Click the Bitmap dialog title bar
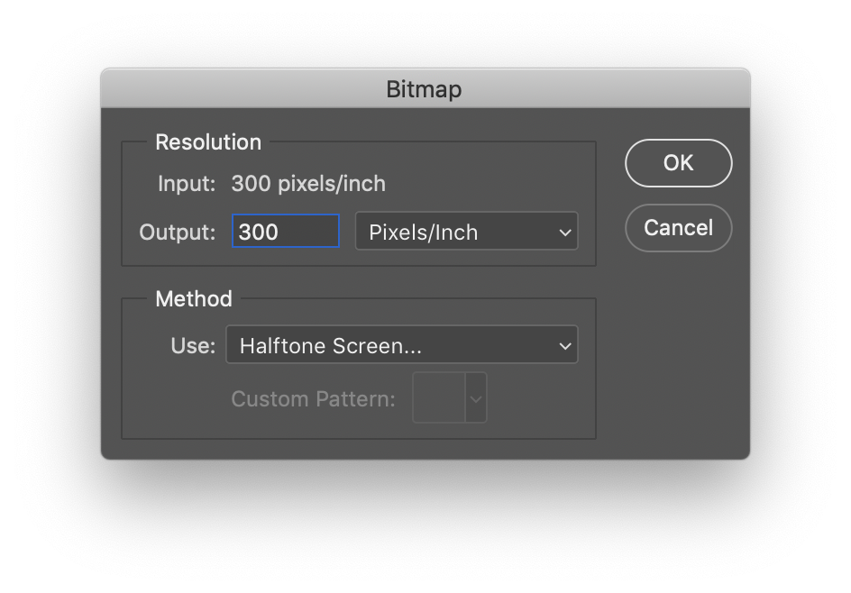 (424, 89)
